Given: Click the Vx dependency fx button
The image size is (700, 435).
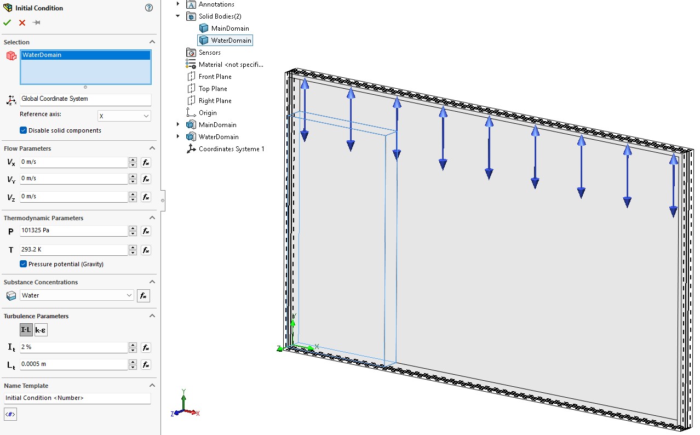Looking at the screenshot, I should [146, 162].
